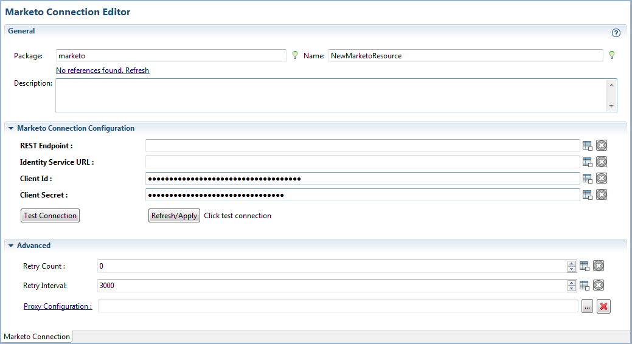Click the General section header
Image resolution: width=632 pixels, height=344 pixels.
pyautogui.click(x=21, y=31)
